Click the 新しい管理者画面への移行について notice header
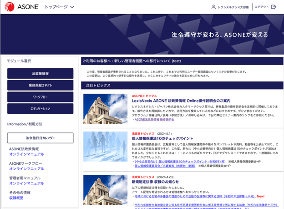Viewport: 284px width, 209px height. coord(182,61)
